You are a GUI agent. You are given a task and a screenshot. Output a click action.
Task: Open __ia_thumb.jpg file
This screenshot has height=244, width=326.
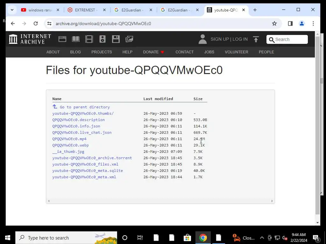click(x=68, y=152)
